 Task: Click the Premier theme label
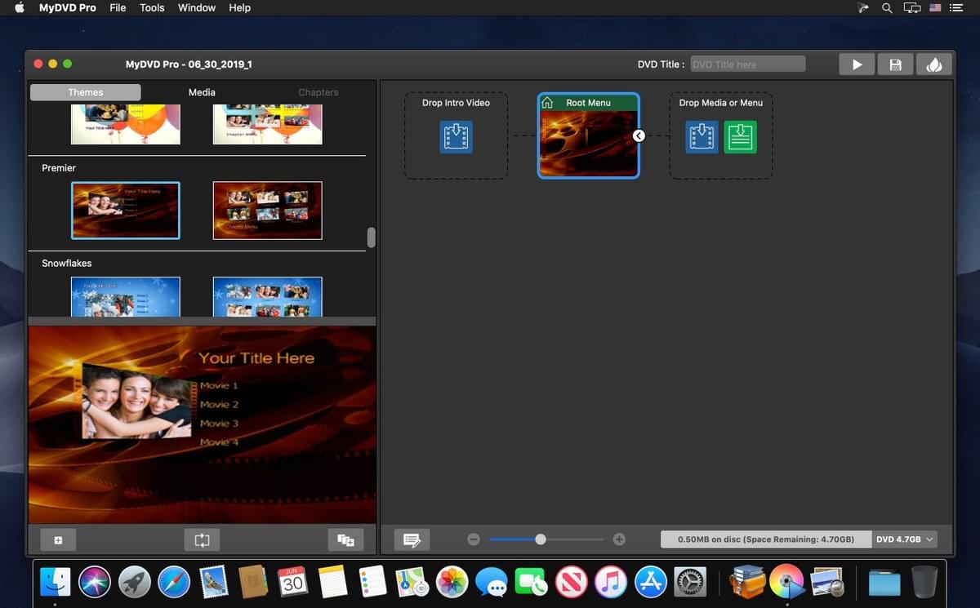pyautogui.click(x=59, y=168)
